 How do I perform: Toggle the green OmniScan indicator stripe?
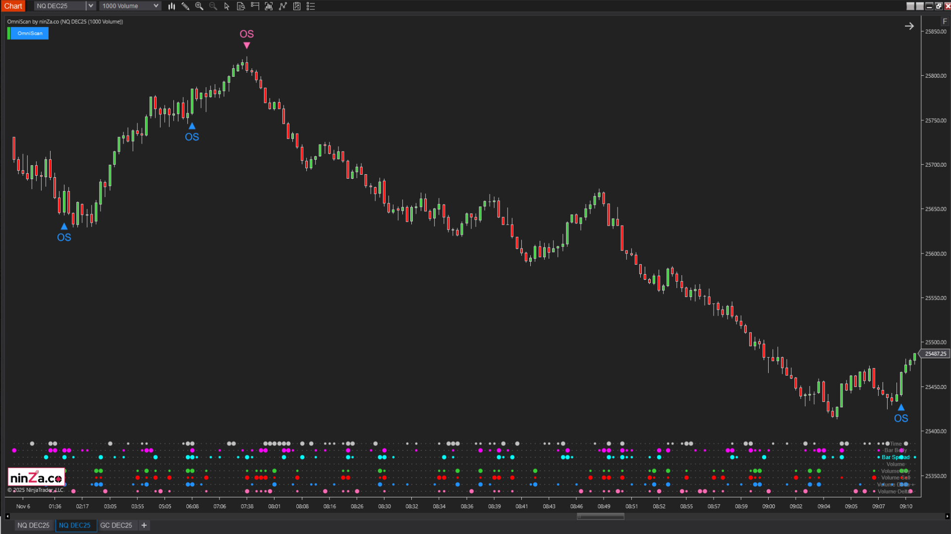(x=8, y=33)
